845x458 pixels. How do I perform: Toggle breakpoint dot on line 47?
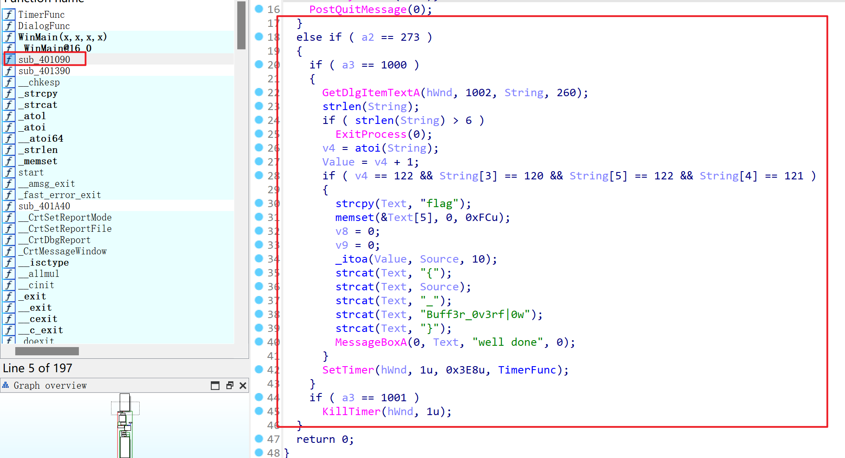coord(259,439)
